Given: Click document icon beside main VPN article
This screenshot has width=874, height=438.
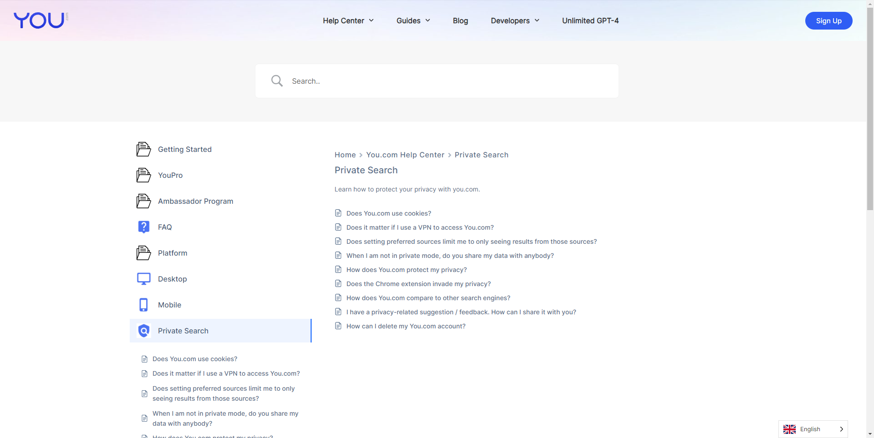Looking at the screenshot, I should tap(338, 227).
